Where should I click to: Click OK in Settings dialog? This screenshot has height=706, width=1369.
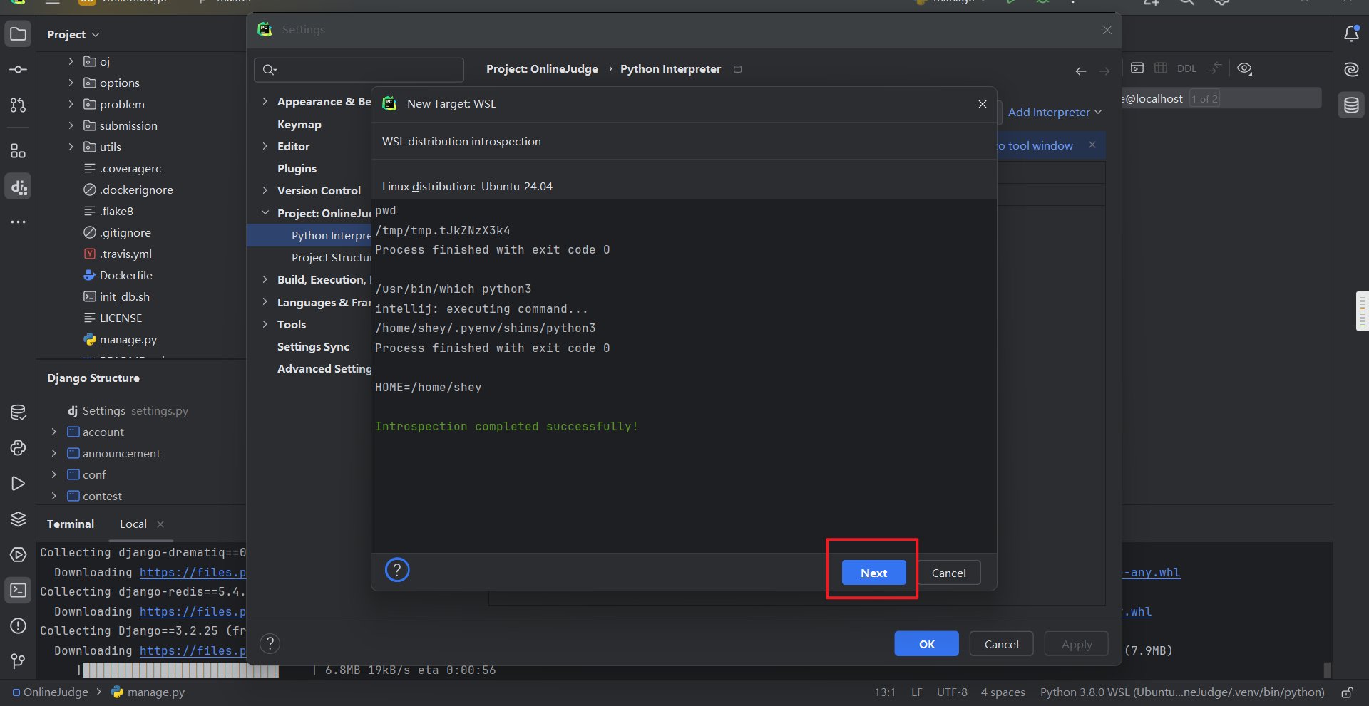pyautogui.click(x=926, y=644)
